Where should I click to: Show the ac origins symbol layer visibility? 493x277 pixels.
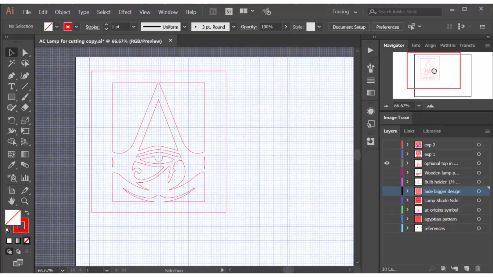coord(387,210)
